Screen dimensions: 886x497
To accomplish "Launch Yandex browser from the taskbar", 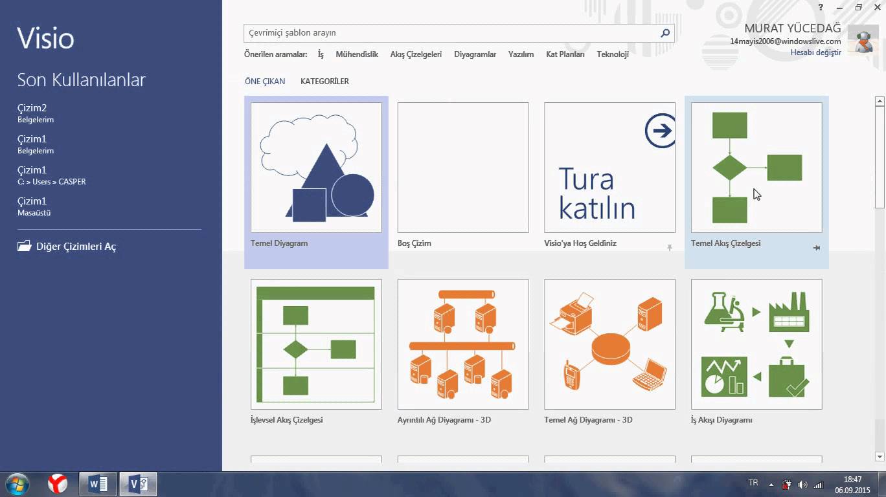I will coord(58,483).
